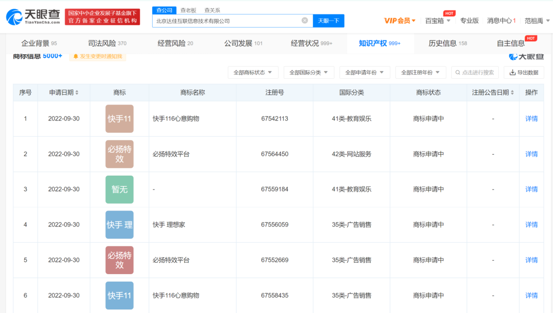Open the 全部国际分类 filter dropdown
Image resolution: width=553 pixels, height=313 pixels.
click(x=309, y=72)
